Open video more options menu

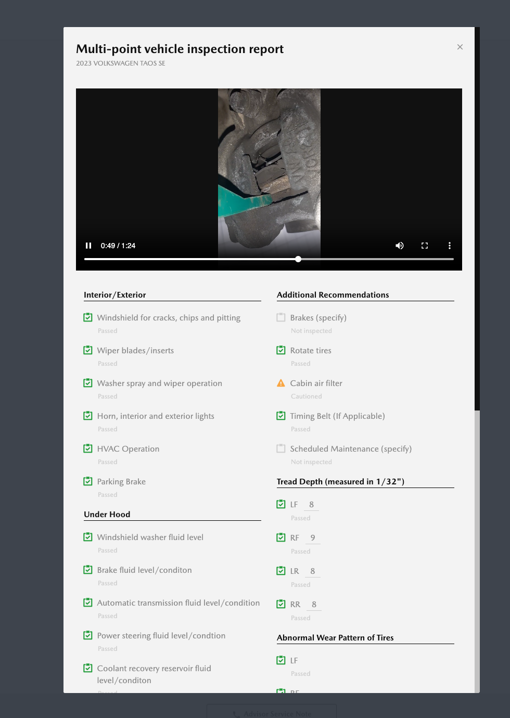450,246
